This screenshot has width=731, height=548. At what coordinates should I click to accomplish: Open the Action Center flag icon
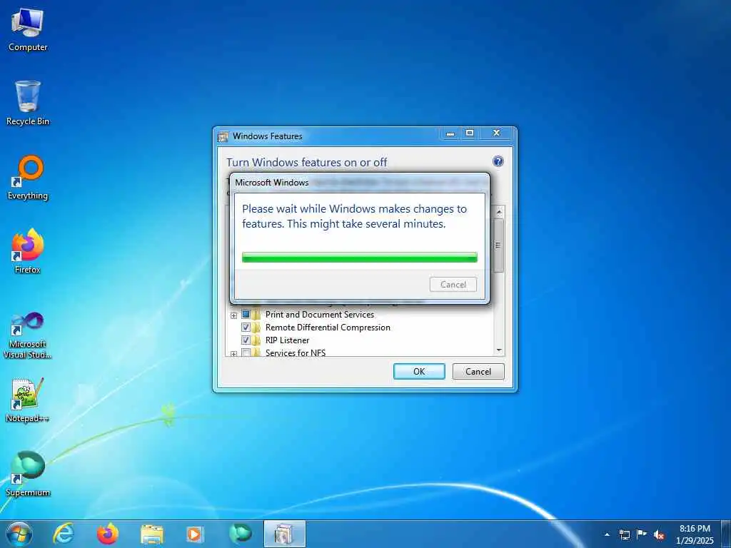click(642, 534)
